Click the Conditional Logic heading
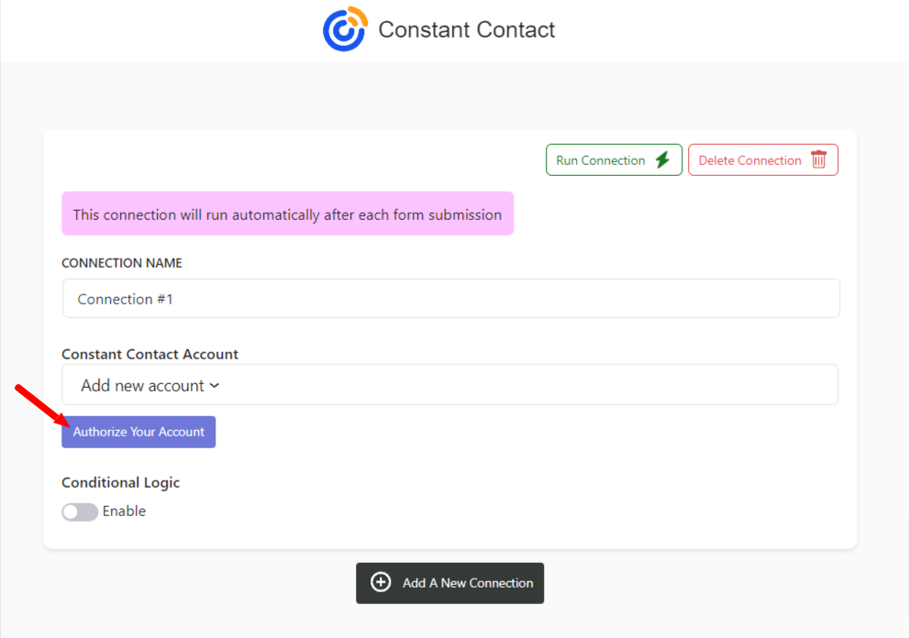 (120, 483)
